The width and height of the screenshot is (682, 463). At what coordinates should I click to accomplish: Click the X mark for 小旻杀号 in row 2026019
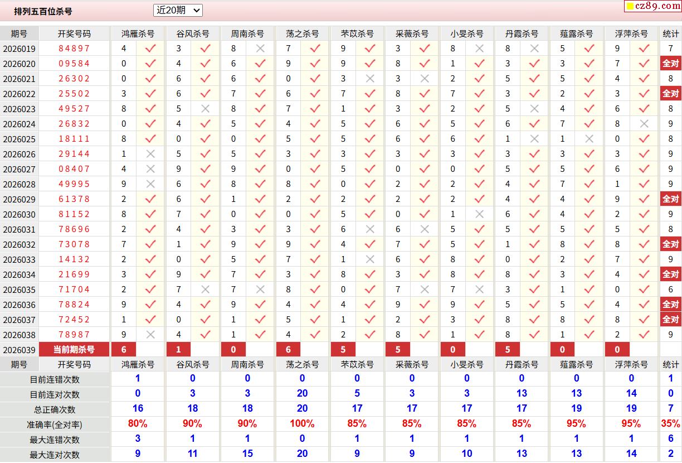(479, 49)
